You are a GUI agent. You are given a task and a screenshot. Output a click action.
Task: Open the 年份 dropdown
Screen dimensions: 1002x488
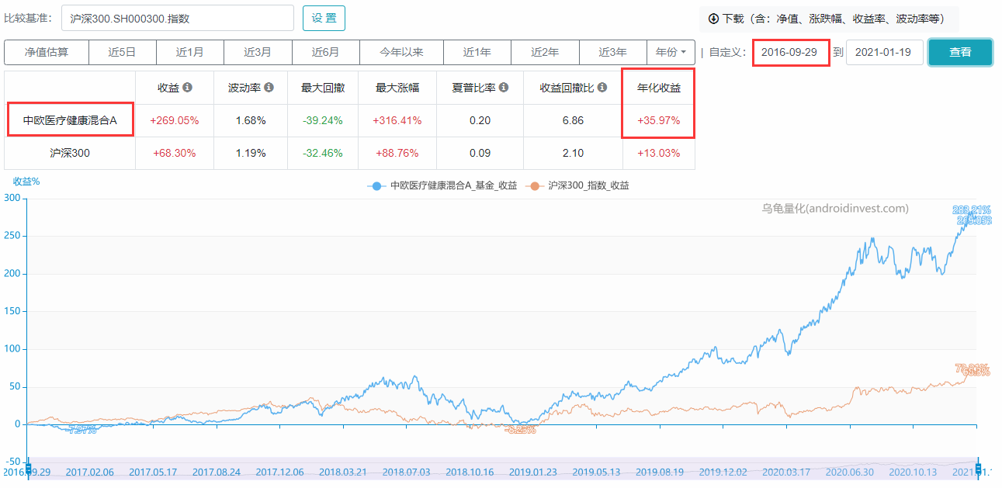(x=671, y=52)
